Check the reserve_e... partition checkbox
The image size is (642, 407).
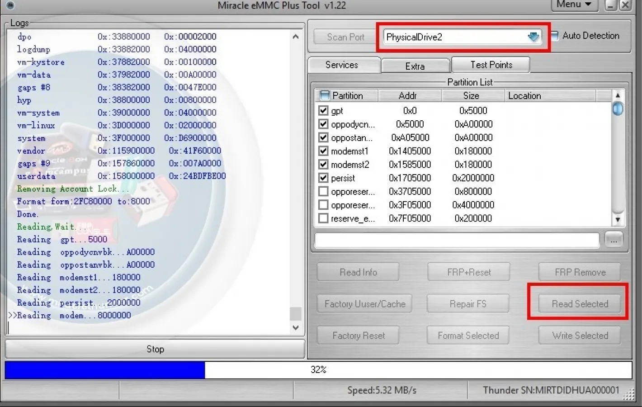(x=323, y=218)
